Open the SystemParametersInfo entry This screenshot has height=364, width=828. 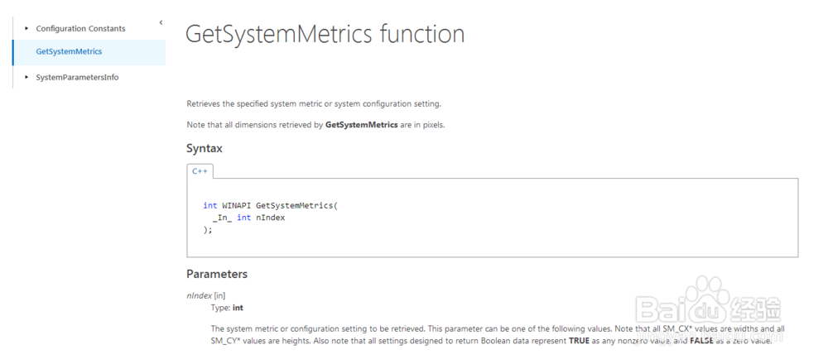click(x=77, y=77)
